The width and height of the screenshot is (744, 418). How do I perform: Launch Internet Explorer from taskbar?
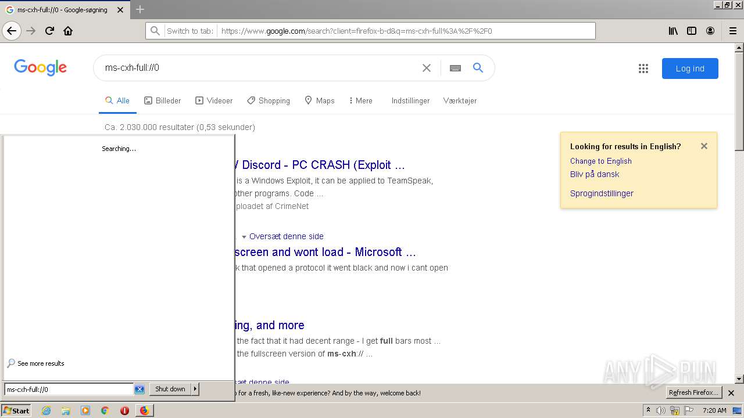[x=46, y=410]
